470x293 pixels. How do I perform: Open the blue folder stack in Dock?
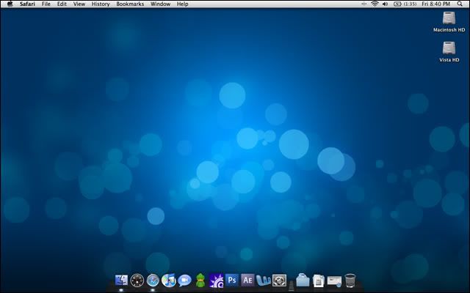[303, 281]
